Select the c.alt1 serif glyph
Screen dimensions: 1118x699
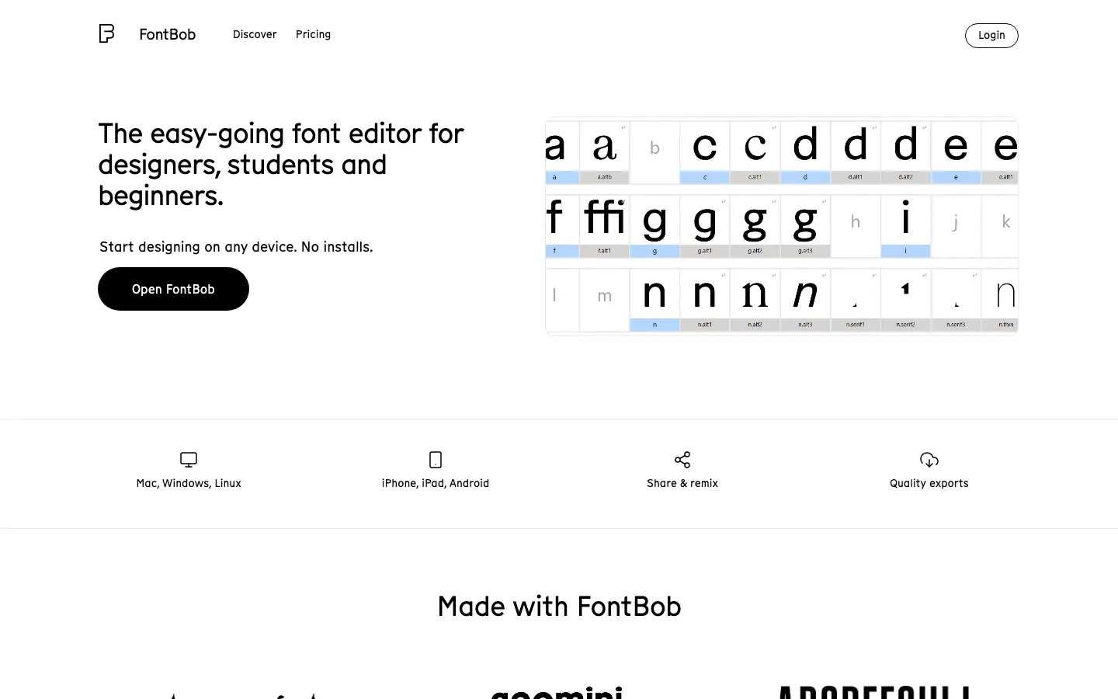(755, 151)
